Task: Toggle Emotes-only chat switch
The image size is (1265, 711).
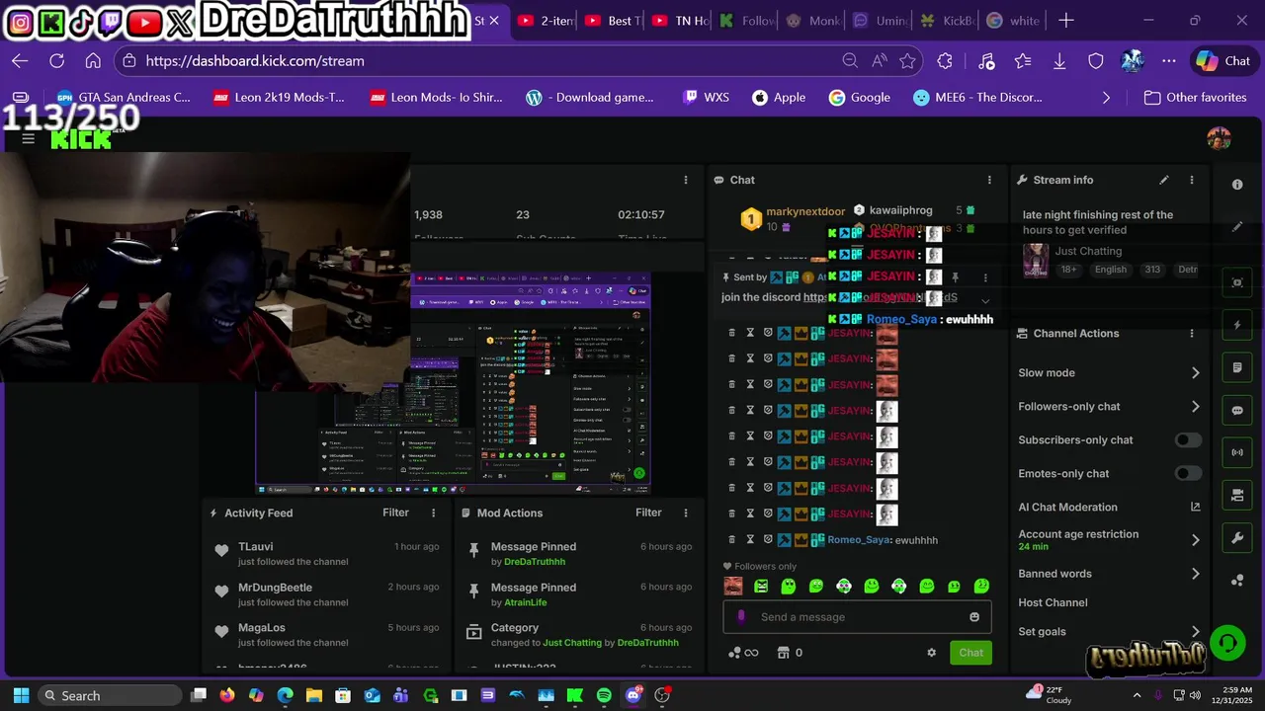Action: 1188,474
